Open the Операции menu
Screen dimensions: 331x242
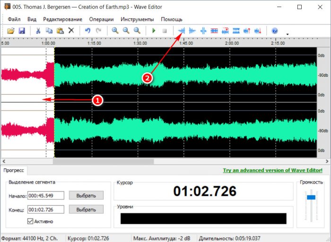click(x=101, y=19)
